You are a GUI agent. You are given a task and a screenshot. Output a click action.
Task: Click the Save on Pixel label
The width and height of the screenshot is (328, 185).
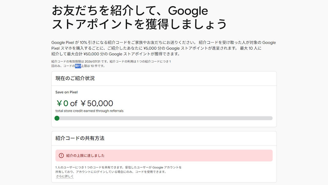click(x=66, y=92)
